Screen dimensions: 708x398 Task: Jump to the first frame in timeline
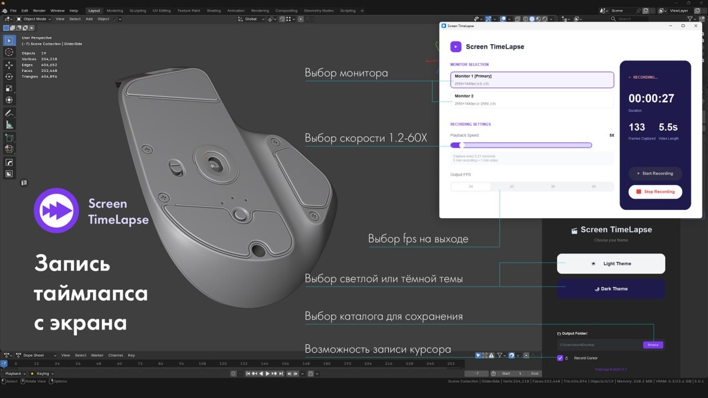coord(248,373)
